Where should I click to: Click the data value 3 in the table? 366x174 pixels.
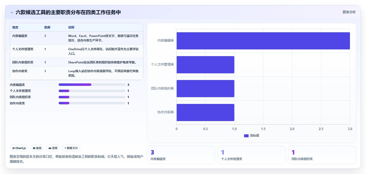pyautogui.click(x=45, y=36)
